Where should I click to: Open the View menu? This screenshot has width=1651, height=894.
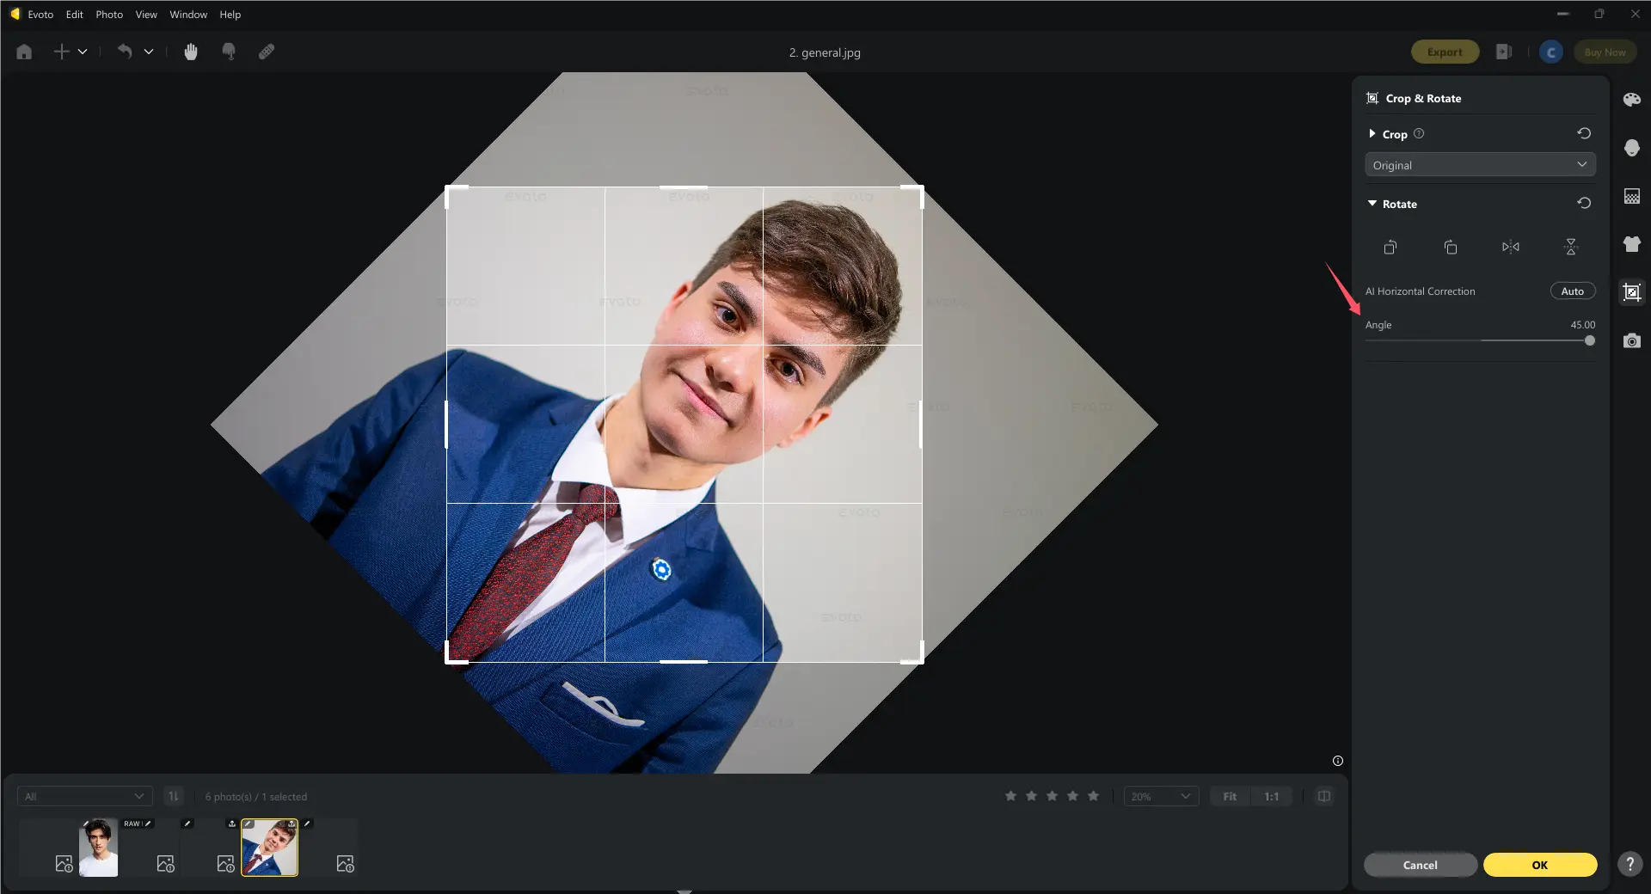[x=146, y=15]
